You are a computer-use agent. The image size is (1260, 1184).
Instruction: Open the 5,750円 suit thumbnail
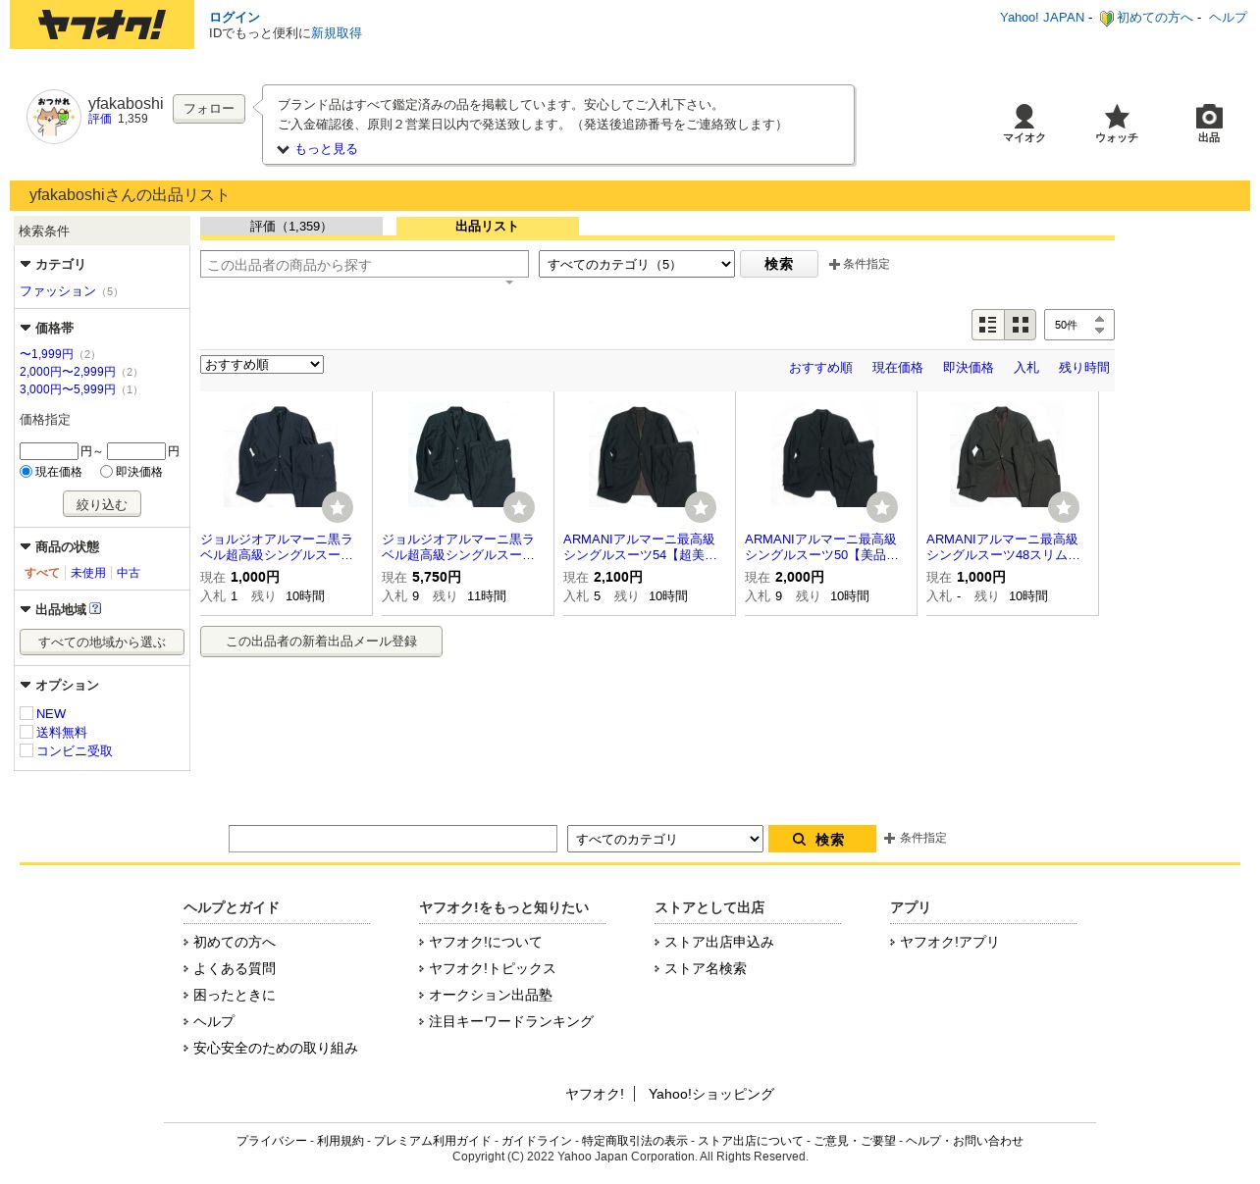click(462, 454)
